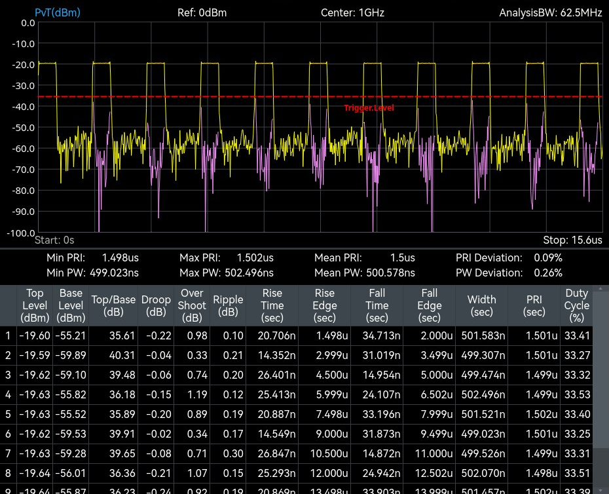Click the 1.498u PRI cell in row 8
This screenshot has width=609, height=494.
tap(534, 473)
